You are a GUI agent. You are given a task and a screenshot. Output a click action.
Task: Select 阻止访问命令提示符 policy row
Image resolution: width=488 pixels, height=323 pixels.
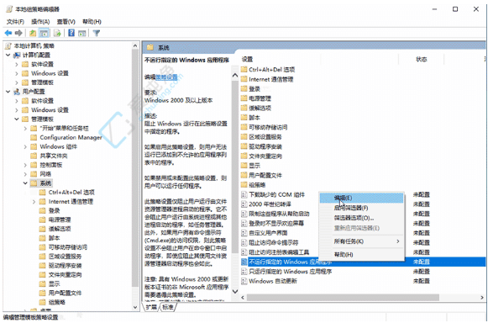pyautogui.click(x=363, y=242)
